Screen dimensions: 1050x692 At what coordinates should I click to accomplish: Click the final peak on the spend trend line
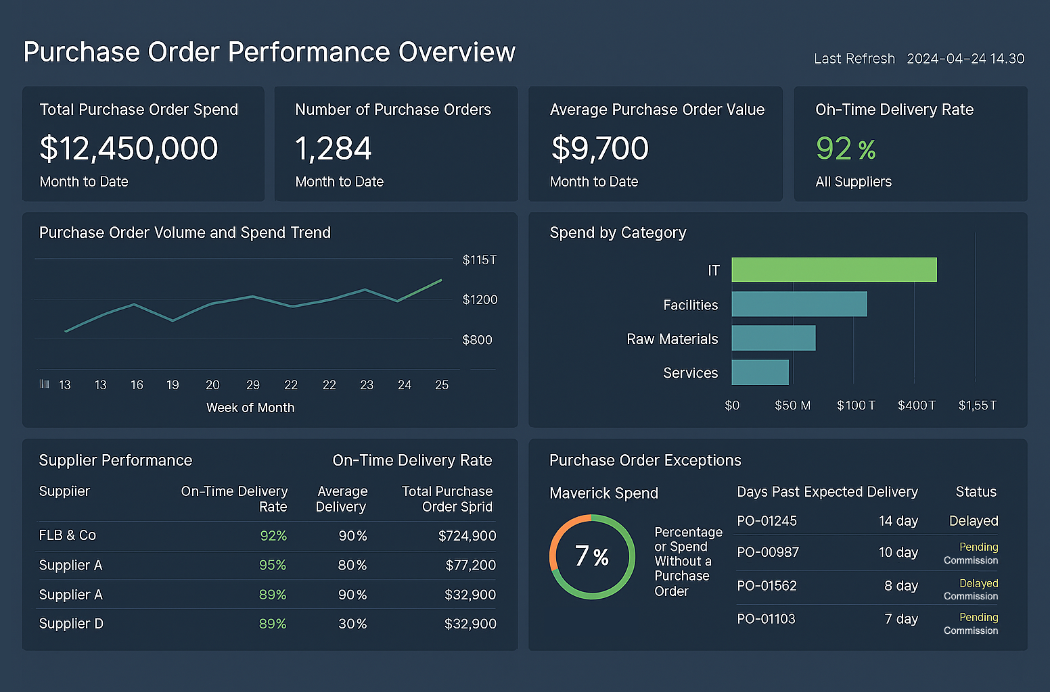pyautogui.click(x=440, y=280)
